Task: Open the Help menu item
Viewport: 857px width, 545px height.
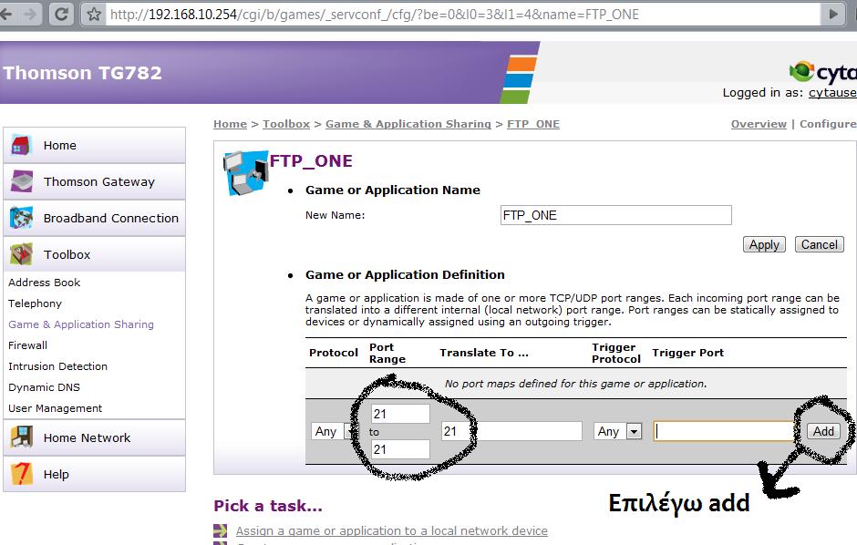Action: [x=94, y=474]
